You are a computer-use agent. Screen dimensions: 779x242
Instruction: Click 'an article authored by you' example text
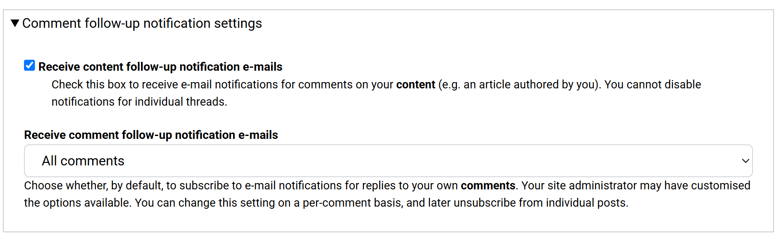tap(529, 85)
